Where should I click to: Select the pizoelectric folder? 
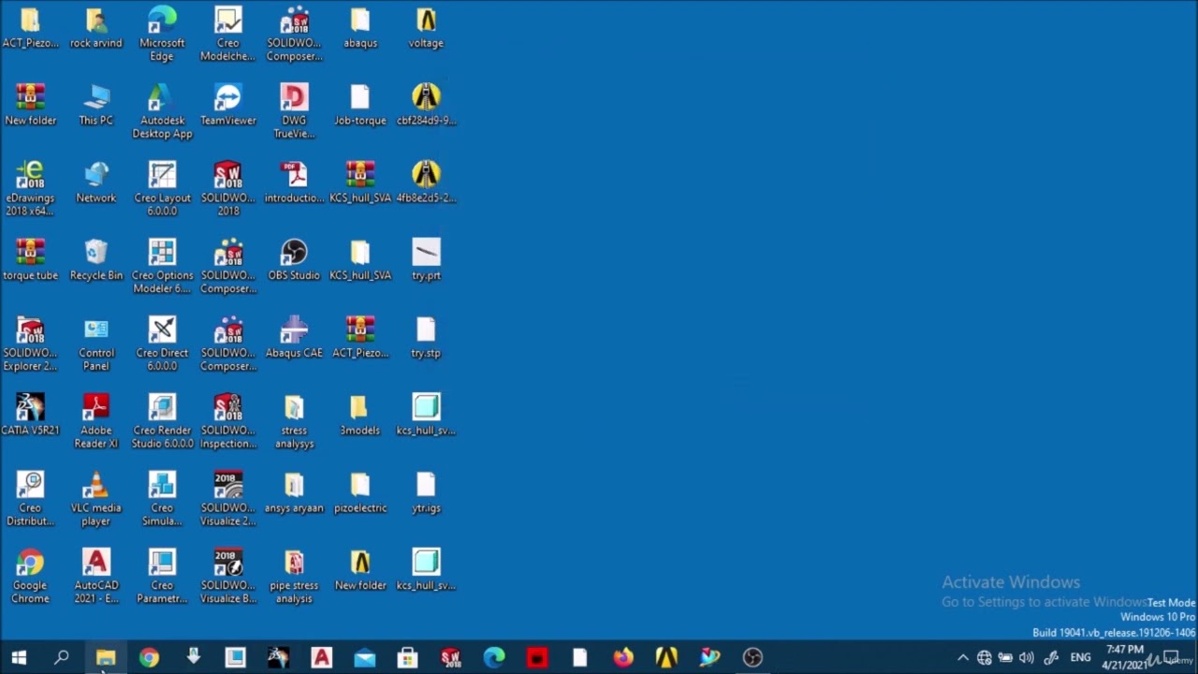[x=360, y=492]
